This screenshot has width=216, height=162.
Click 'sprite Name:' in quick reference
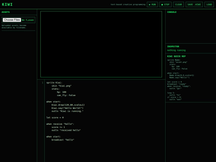[x=174, y=60]
